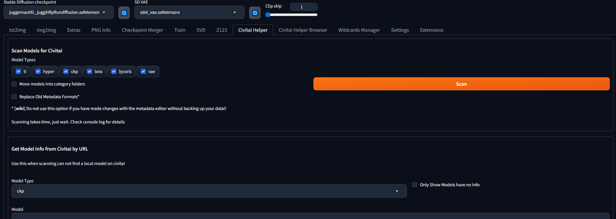Open the Train tab
Viewport: 616px width, 219px height.
(x=180, y=30)
